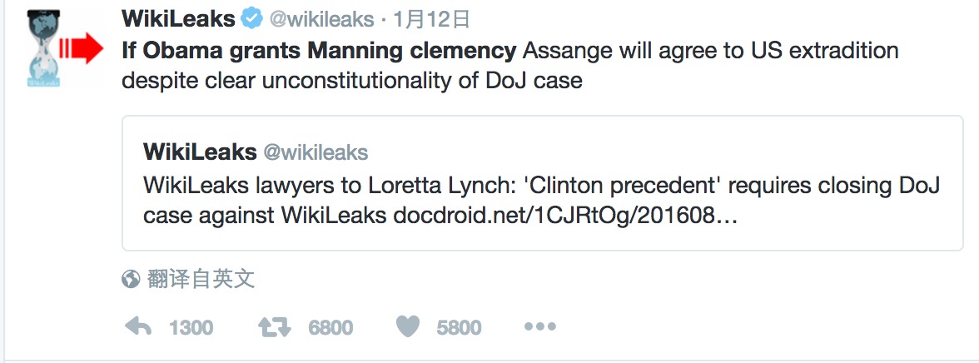
Task: Click the globe translation icon
Action: pos(131,279)
